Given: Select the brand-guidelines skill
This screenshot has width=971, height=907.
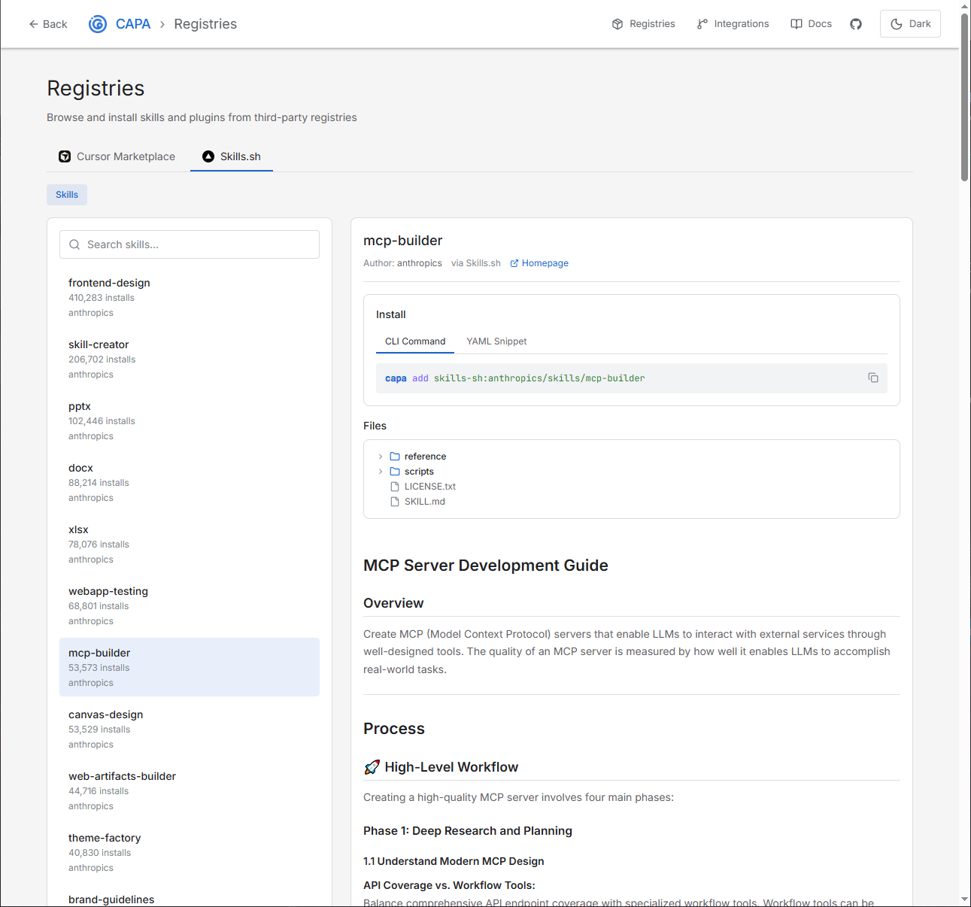Looking at the screenshot, I should pyautogui.click(x=190, y=896).
